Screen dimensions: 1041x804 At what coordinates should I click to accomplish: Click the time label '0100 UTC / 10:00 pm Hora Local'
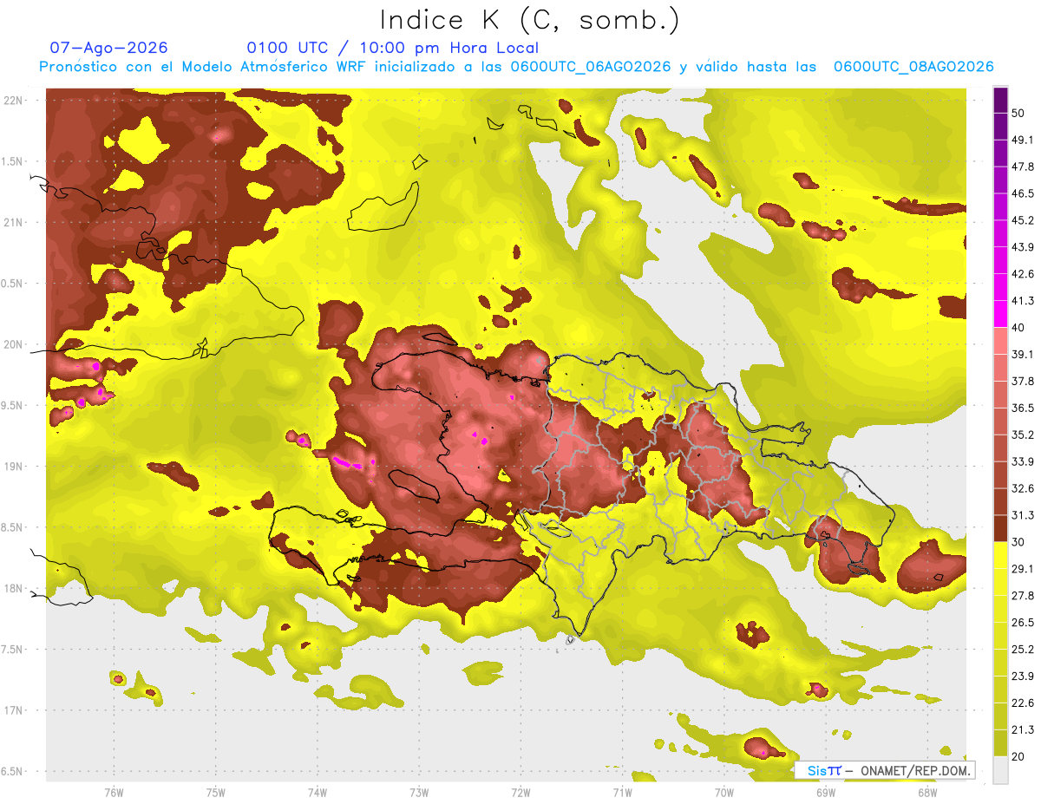coord(393,49)
